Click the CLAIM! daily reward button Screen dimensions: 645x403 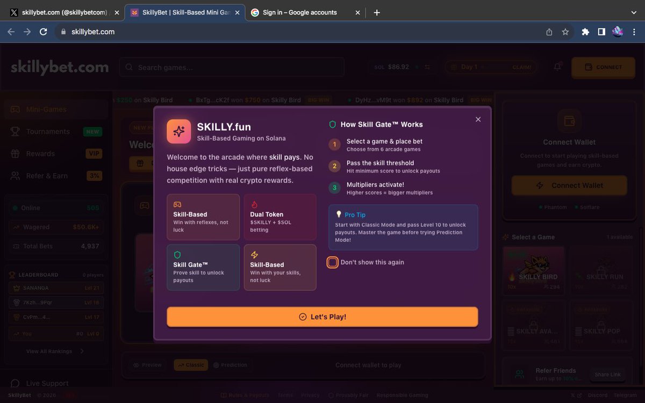coord(521,67)
